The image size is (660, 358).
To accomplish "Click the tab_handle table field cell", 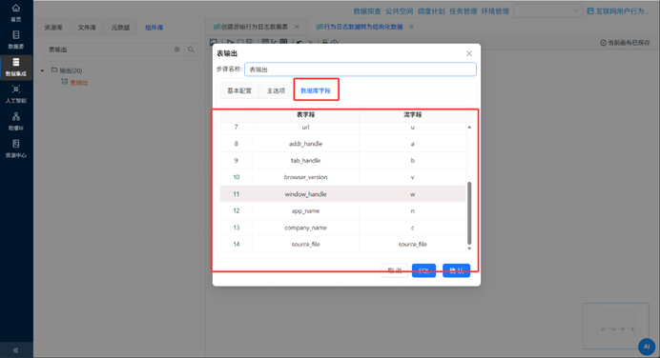I will [x=305, y=161].
